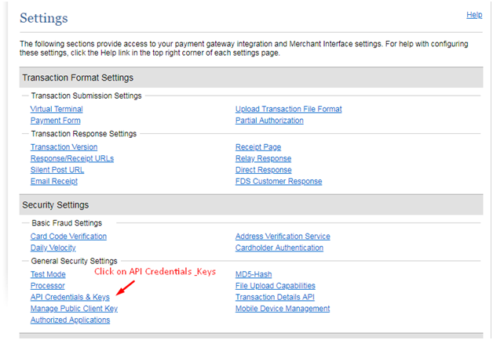Viewport: 493px width, 340px height.
Task: Go to Daily Velocity settings
Action: [x=53, y=248]
